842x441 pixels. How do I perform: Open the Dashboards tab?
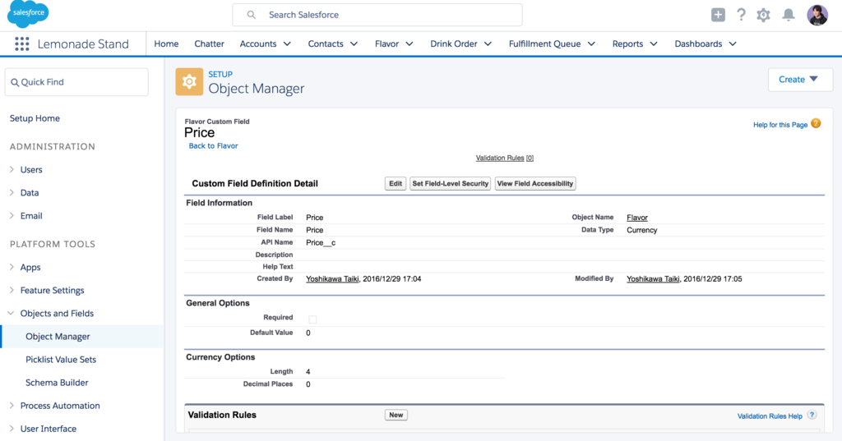[x=699, y=44]
